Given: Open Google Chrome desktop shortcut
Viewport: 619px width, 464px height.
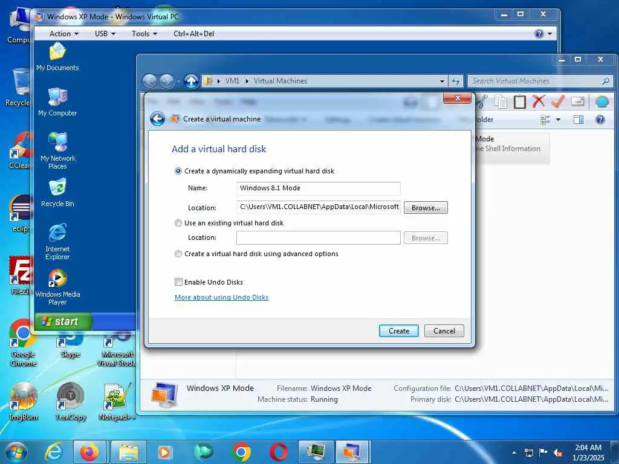Looking at the screenshot, I should pos(24,343).
